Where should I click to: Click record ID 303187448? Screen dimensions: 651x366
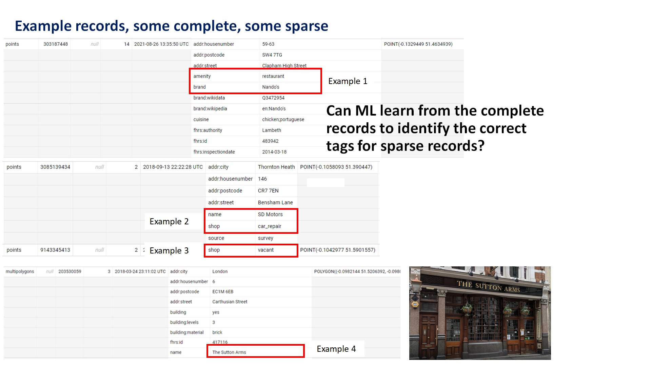click(56, 44)
